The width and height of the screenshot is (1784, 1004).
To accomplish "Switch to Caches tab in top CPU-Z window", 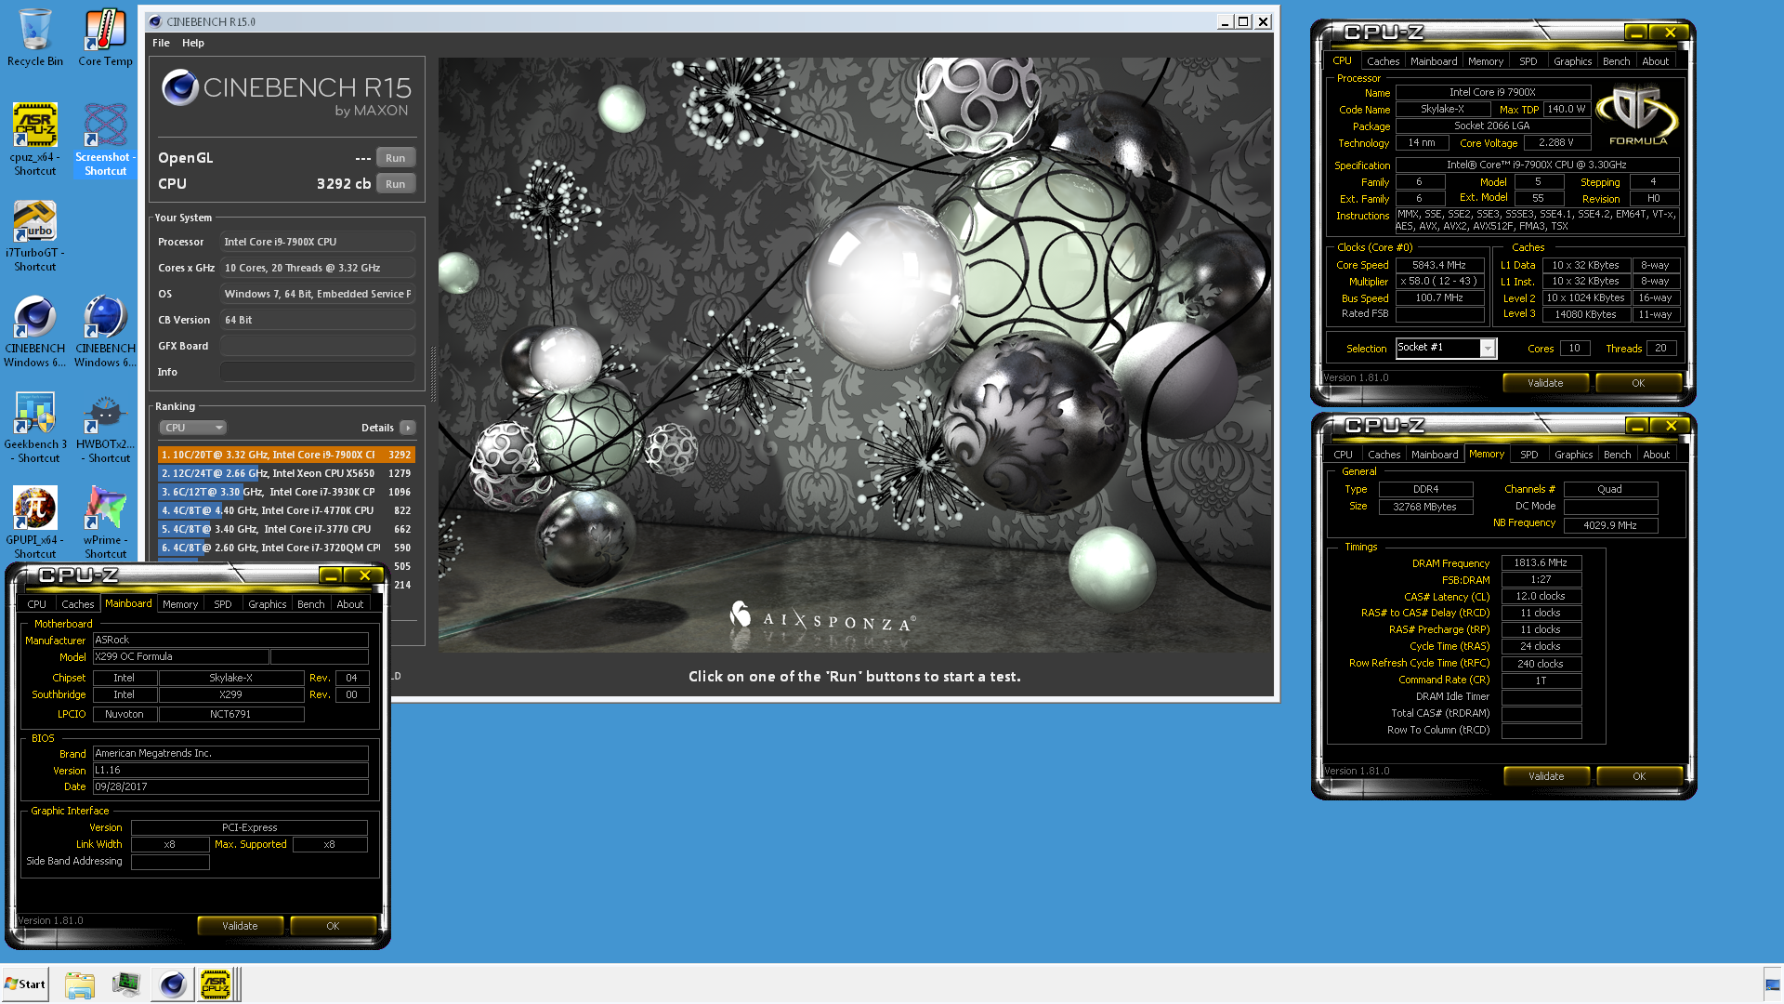I will 1383,61.
